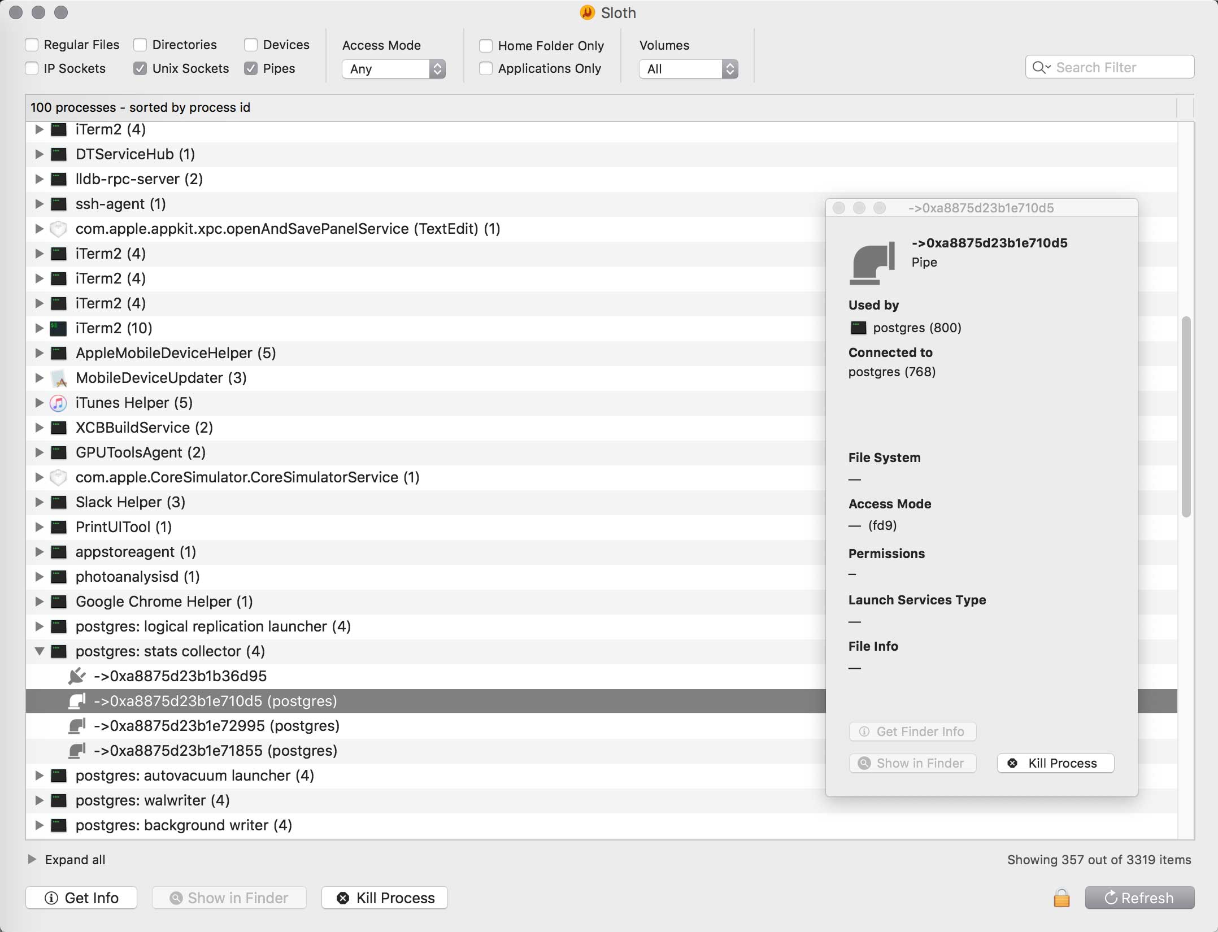1218x932 pixels.
Task: Click the Expand all disclosure triangle
Action: click(x=32, y=859)
